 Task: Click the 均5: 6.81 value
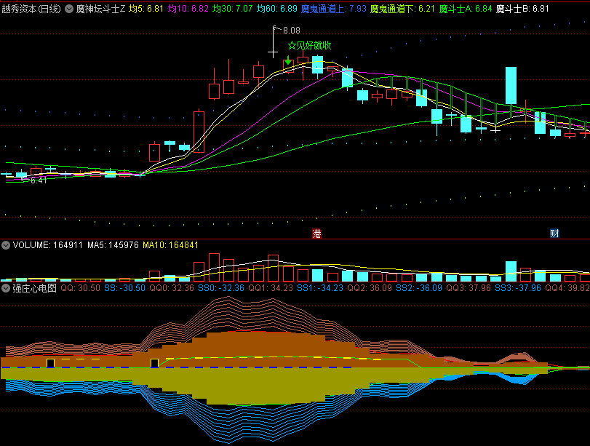click(146, 9)
